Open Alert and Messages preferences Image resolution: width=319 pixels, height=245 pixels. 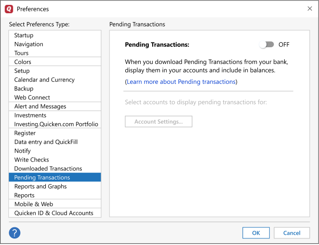(40, 106)
